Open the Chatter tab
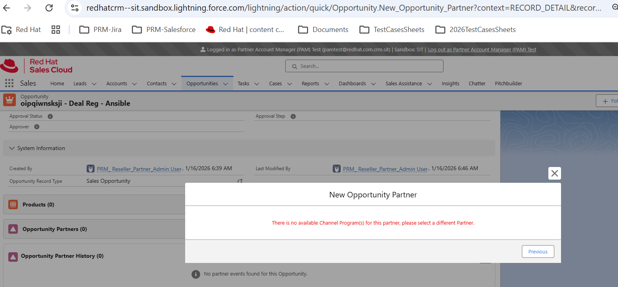618x287 pixels. tap(477, 84)
